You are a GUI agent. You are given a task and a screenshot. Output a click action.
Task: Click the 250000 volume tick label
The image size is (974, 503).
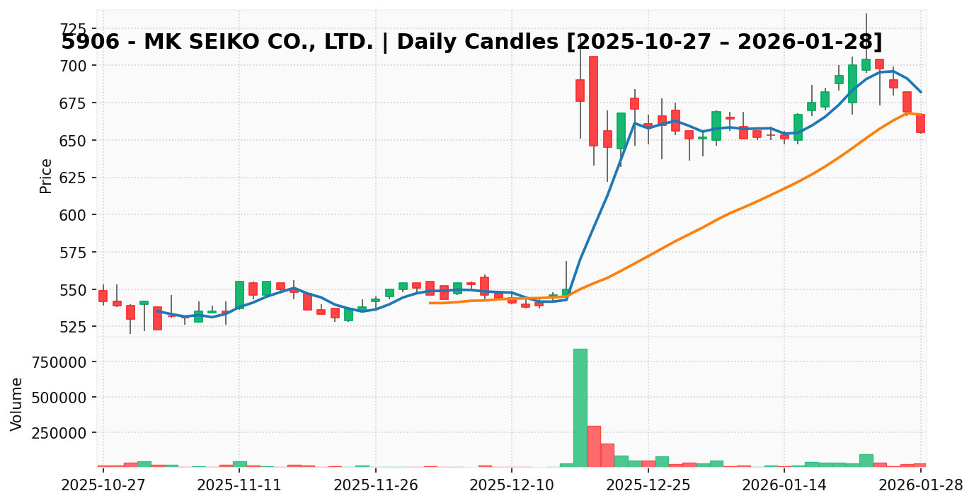pyautogui.click(x=59, y=432)
